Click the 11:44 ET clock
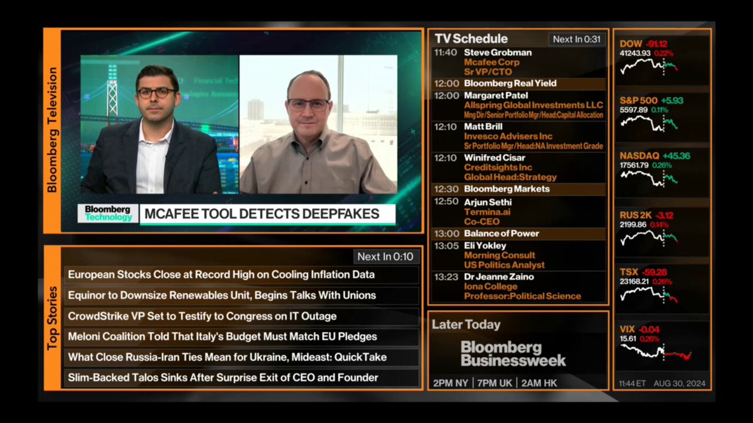 [x=633, y=384]
